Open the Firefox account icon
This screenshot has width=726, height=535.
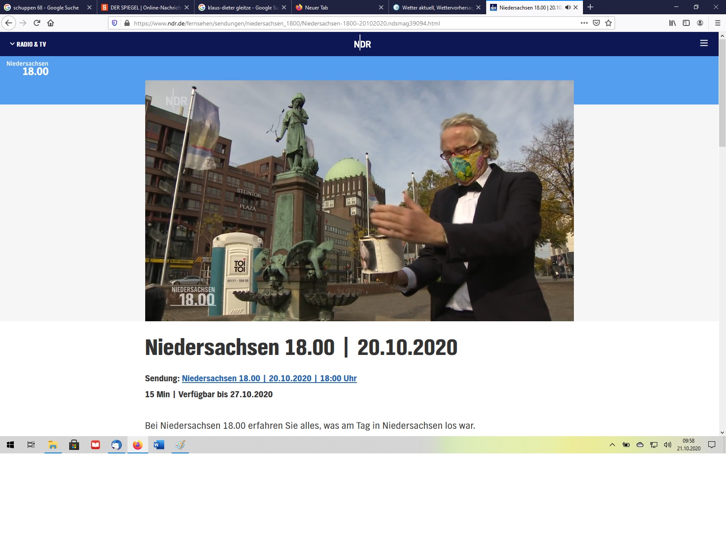[700, 23]
